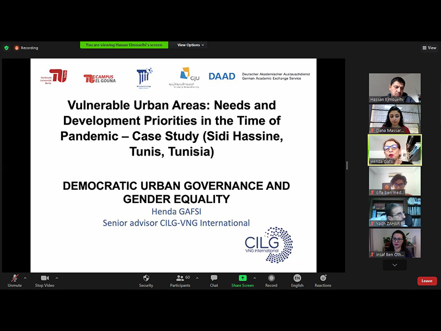The height and width of the screenshot is (331, 441).
Task: Open the Security shield options
Action: point(146,280)
